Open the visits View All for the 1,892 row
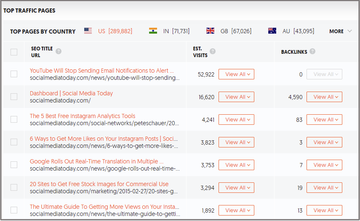Viewport: 360px width, 221px height. 236,210
